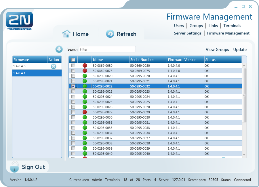Click the Refresh circular arrow icon
Image resolution: width=259 pixels, height=187 pixels.
[110, 34]
